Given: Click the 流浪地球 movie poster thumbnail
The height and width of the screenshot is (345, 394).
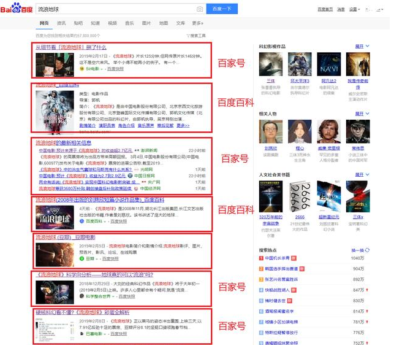Looking at the screenshot, I should pos(55,112).
